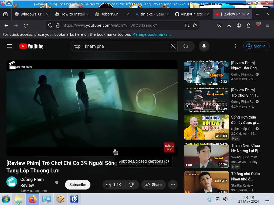
Task: List all tabs dropdown arrow
Action: tap(269, 14)
